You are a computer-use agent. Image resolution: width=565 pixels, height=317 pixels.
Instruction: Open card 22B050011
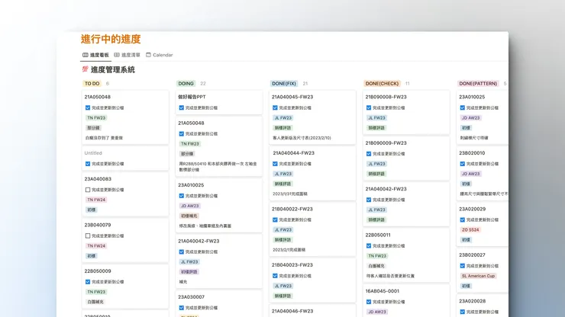click(x=406, y=255)
